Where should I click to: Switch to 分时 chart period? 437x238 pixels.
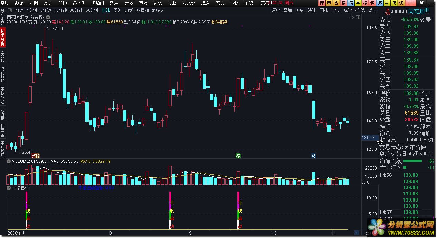coord(20,10)
